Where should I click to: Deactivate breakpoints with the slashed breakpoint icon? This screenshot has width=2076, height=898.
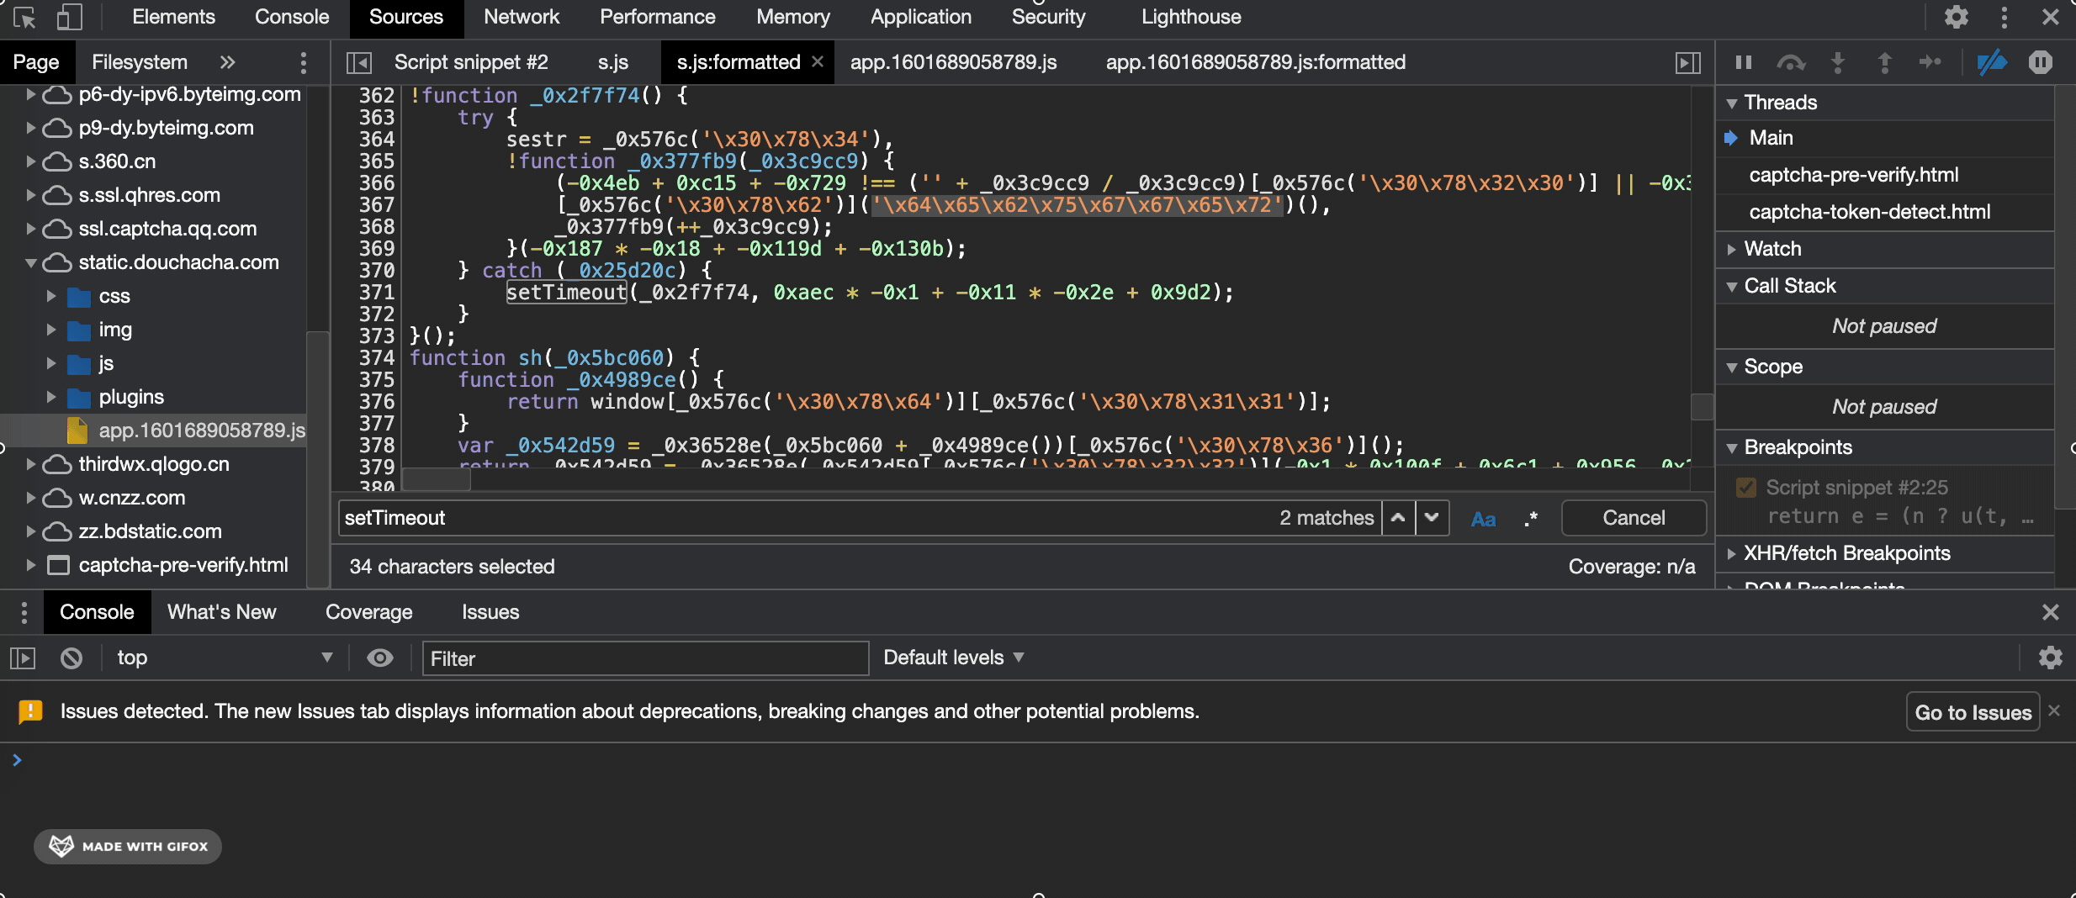(x=1993, y=61)
